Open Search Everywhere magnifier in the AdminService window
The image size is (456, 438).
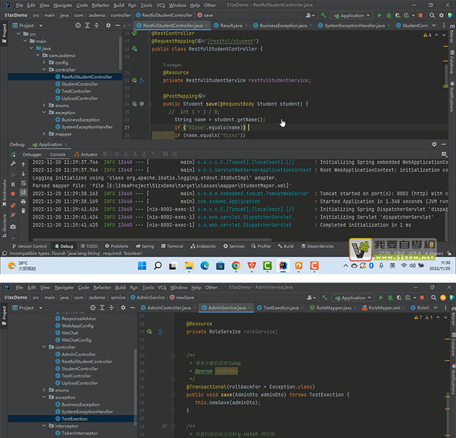[x=434, y=298]
